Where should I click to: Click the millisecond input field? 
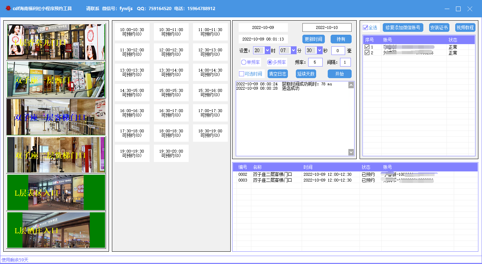click(338, 51)
